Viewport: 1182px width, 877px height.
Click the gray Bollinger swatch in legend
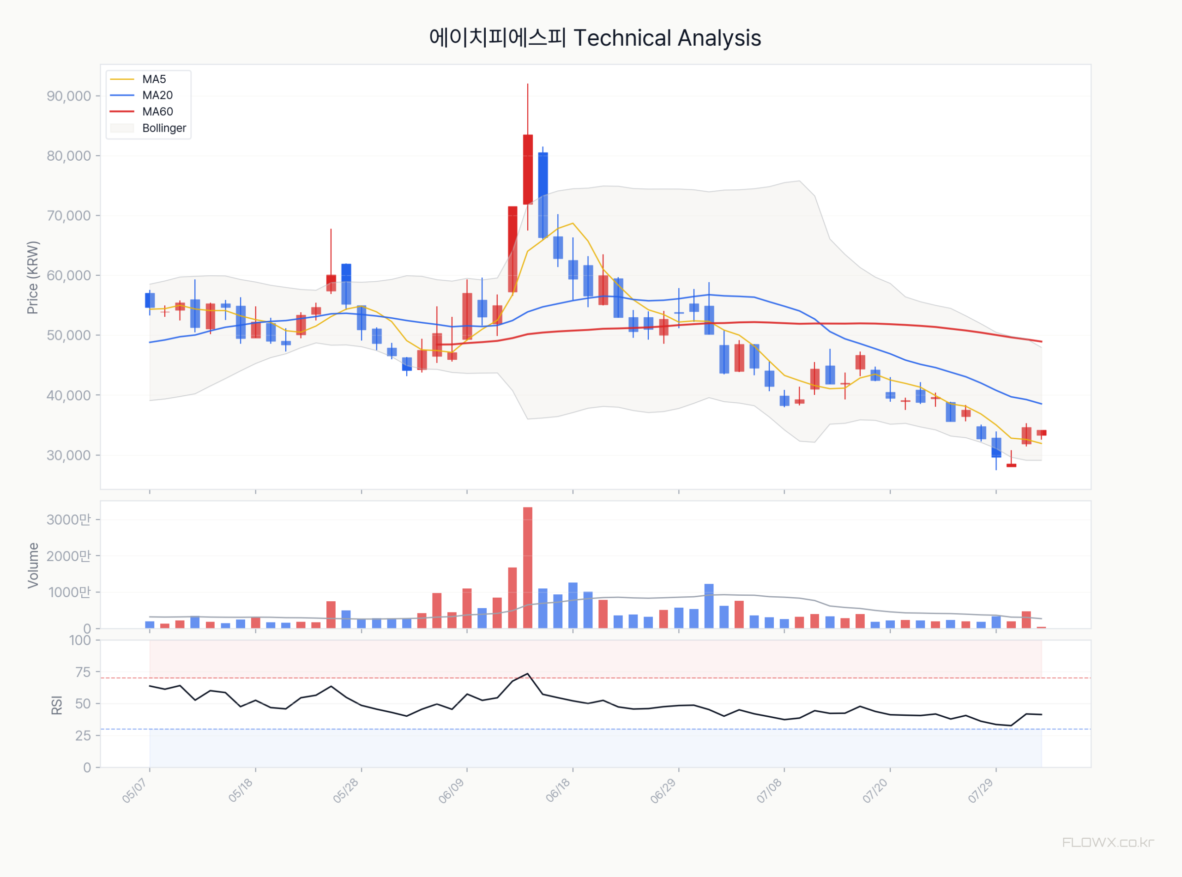coord(122,128)
